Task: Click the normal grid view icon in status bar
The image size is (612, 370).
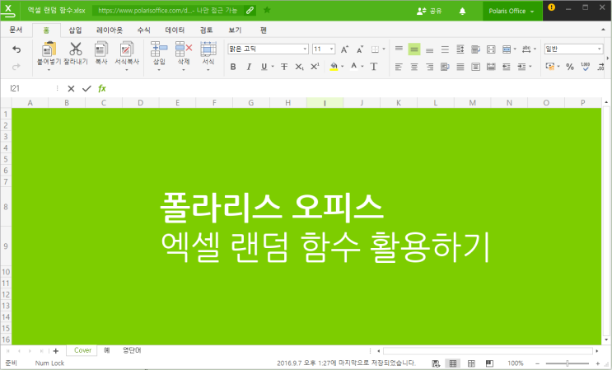Action: [x=453, y=363]
